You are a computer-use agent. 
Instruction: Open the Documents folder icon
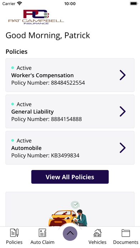point(126,233)
